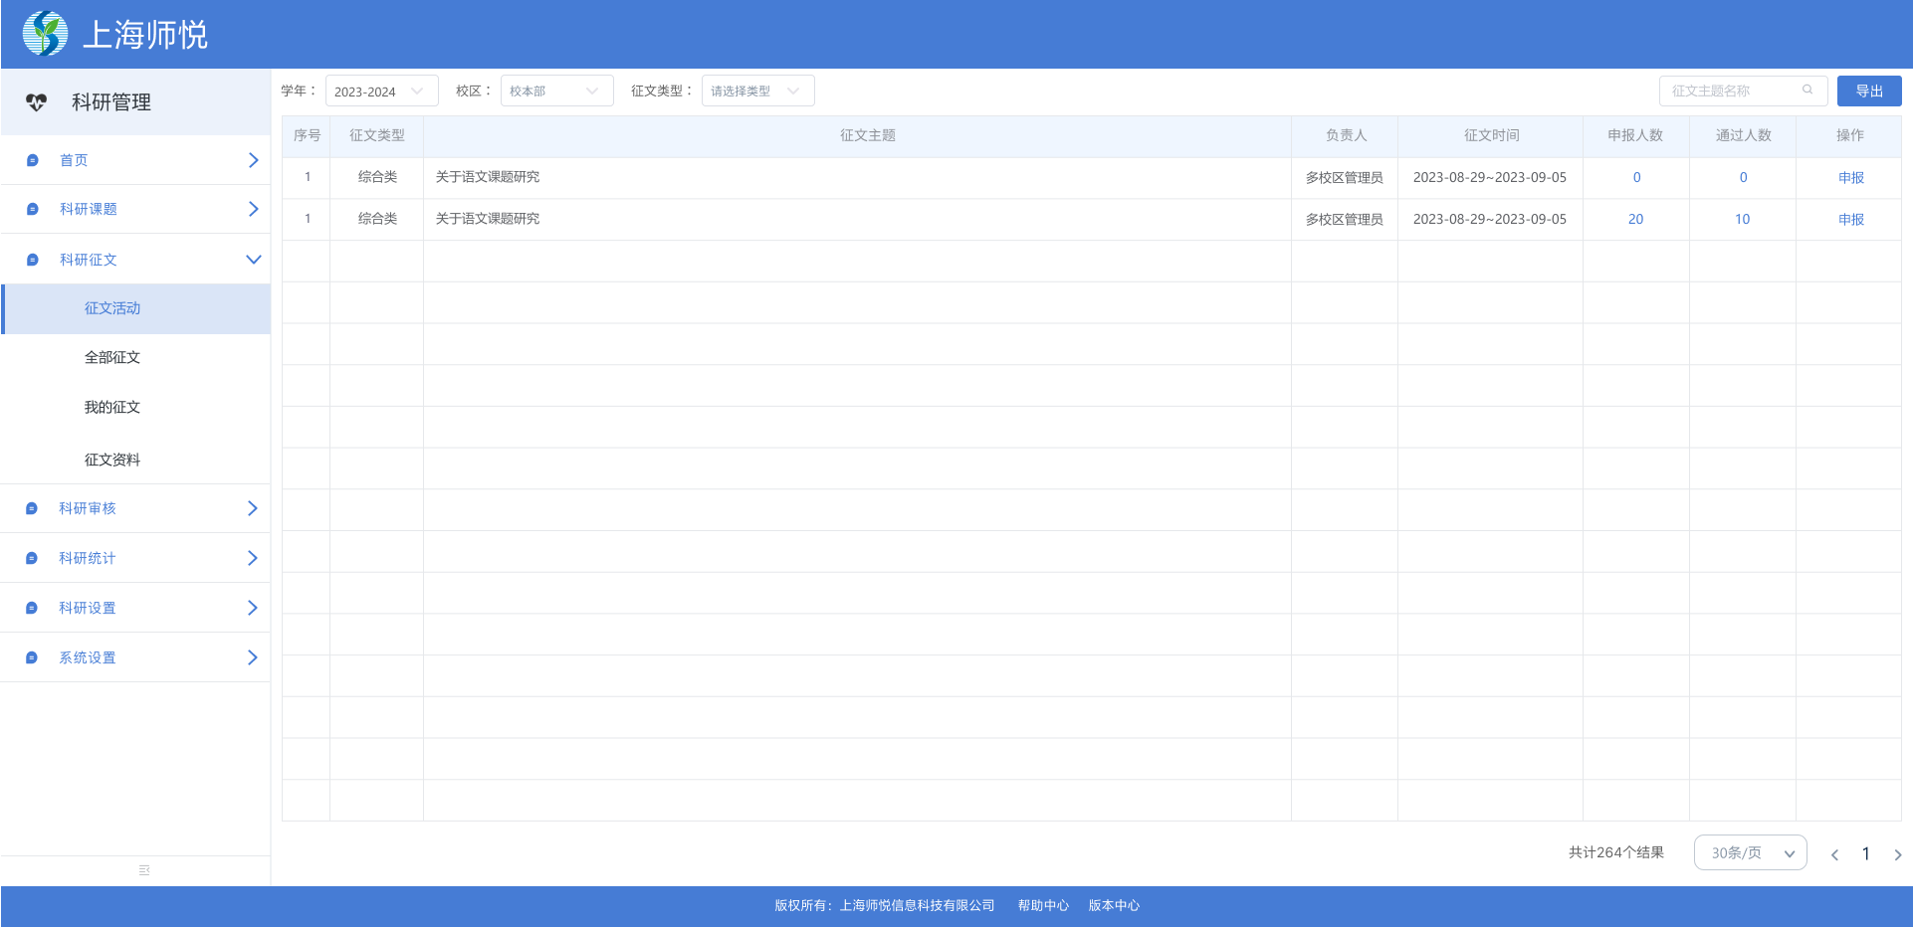Click the 上海师悦 logo icon
The width and height of the screenshot is (1913, 927).
point(45,34)
